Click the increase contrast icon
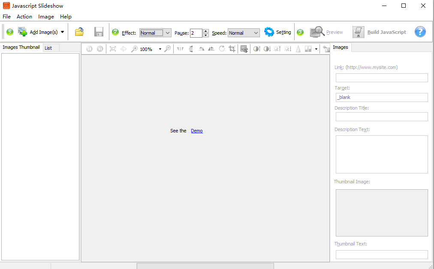The height and width of the screenshot is (269, 434). [x=256, y=49]
